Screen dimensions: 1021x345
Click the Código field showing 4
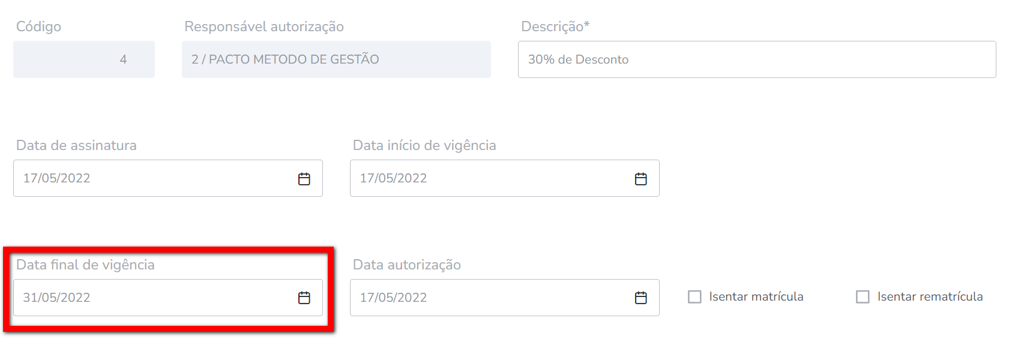point(84,59)
